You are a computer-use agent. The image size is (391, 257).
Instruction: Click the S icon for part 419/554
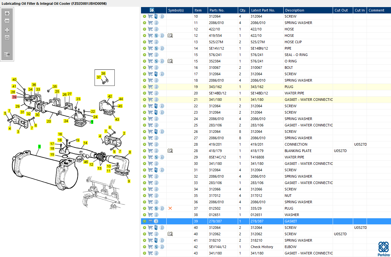[x=156, y=36]
